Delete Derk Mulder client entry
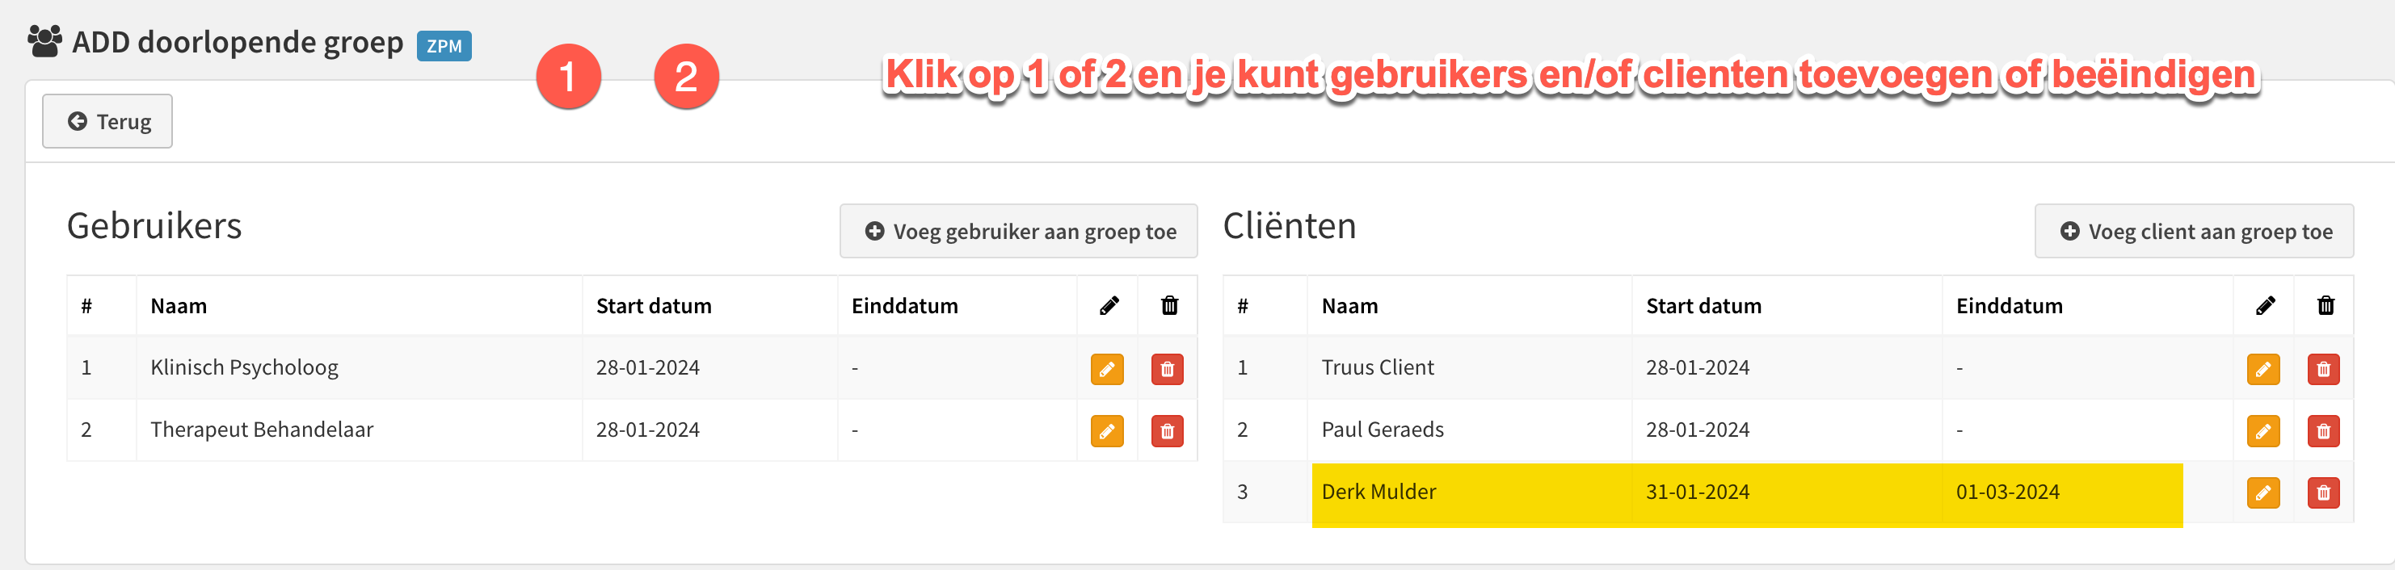The width and height of the screenshot is (2395, 570). point(2323,492)
